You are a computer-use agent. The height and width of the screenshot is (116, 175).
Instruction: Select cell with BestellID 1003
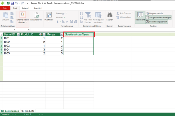point(11,46)
